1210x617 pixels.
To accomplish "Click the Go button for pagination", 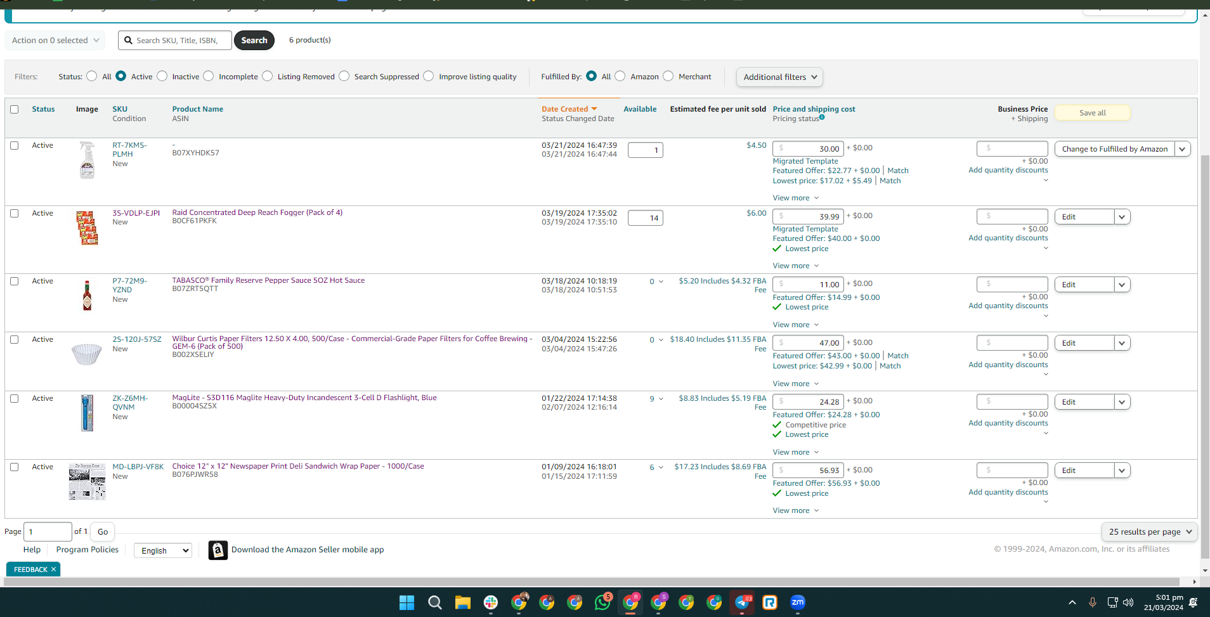I will point(103,532).
